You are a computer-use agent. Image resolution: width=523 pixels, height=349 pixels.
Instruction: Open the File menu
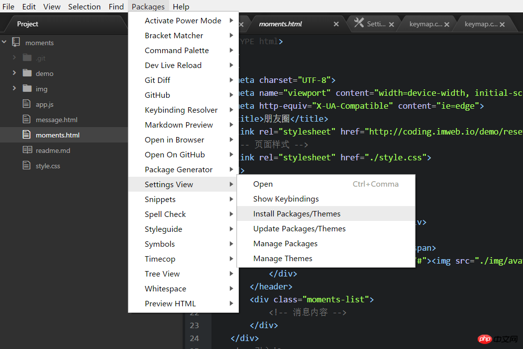[8, 6]
